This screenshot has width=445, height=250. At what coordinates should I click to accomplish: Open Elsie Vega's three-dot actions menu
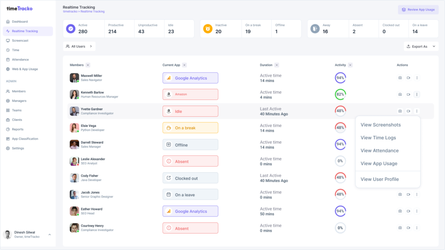417,127
